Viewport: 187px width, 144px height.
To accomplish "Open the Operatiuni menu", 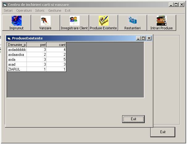I will (24, 10).
